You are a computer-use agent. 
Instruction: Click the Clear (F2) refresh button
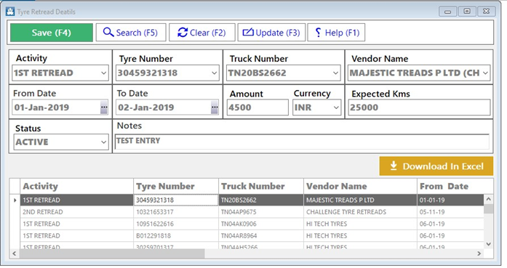pyautogui.click(x=202, y=32)
